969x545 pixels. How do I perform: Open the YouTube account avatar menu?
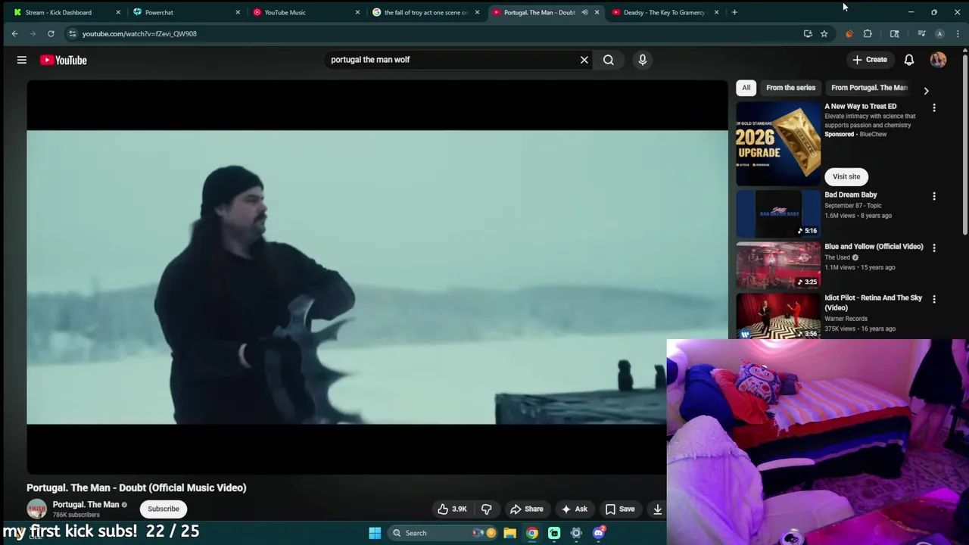tap(939, 60)
